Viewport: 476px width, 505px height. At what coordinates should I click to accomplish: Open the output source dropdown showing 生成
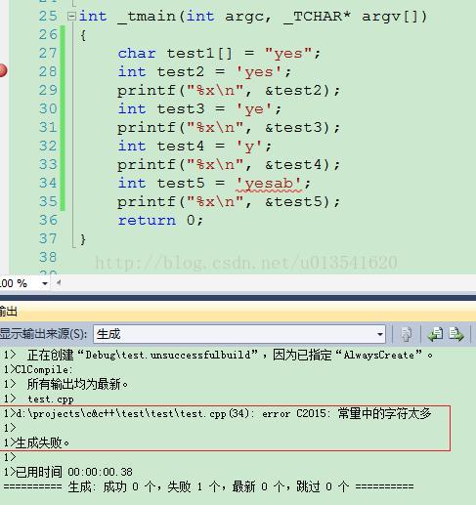click(239, 334)
